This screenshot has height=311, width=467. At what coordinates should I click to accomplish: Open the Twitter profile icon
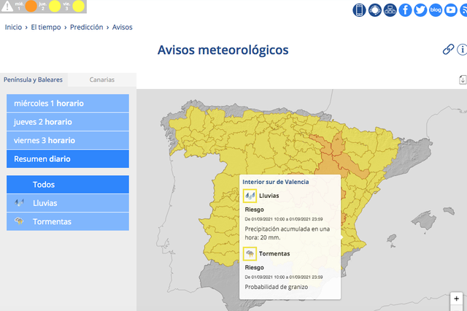click(x=420, y=10)
